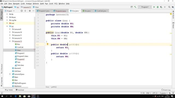Screen dimensions: 175x98
Task: Start debugging with the green bug icon
Action: pos(157,7)
